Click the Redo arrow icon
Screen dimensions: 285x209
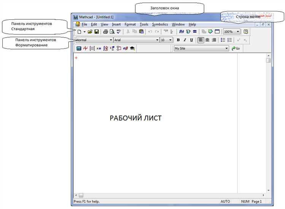pyautogui.click(x=157, y=32)
